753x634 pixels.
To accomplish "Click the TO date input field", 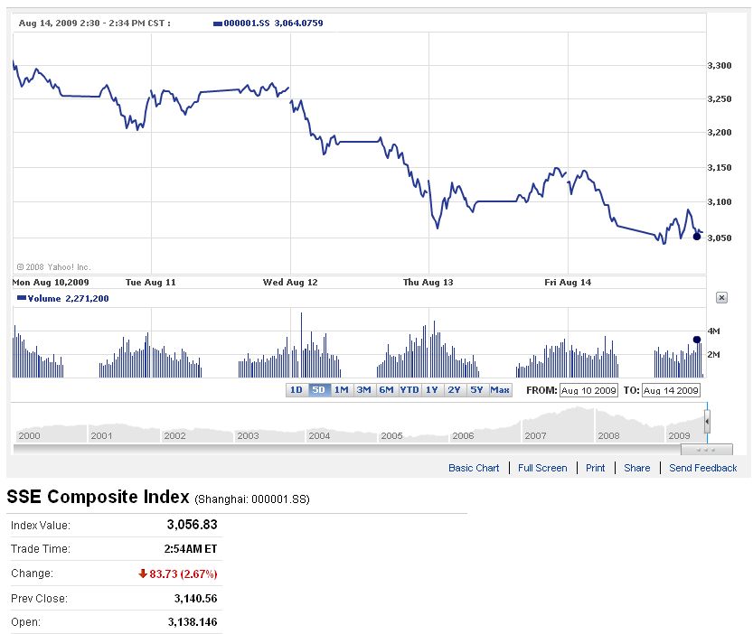I will click(672, 390).
